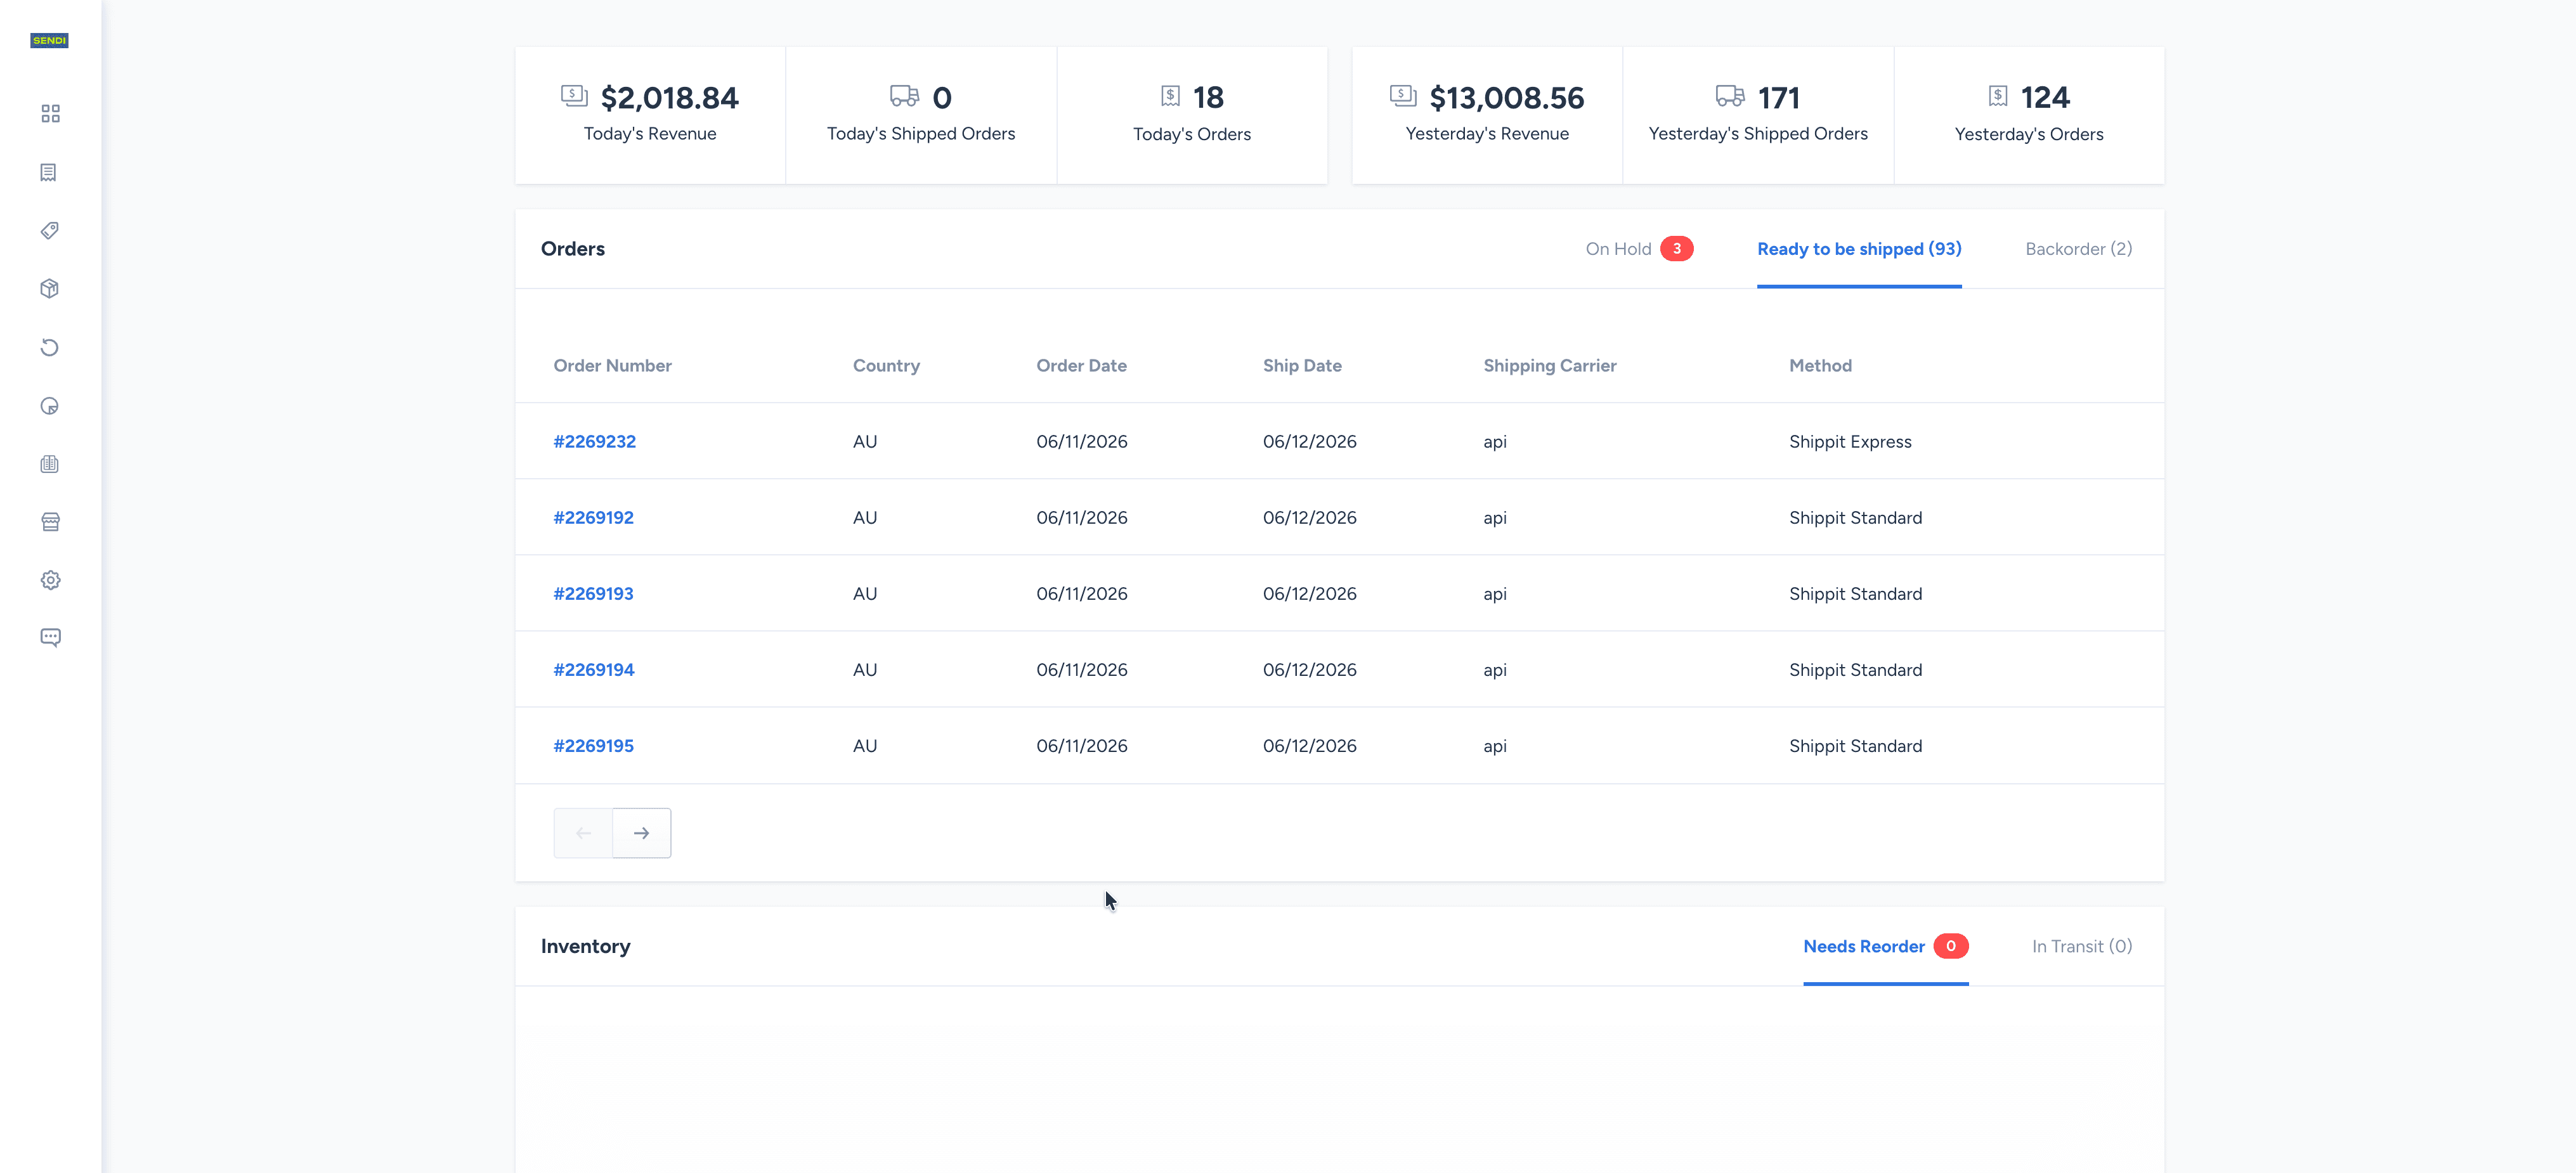Viewport: 2576px width, 1173px height.
Task: Click the $2,018.84 revenue value
Action: point(669,98)
